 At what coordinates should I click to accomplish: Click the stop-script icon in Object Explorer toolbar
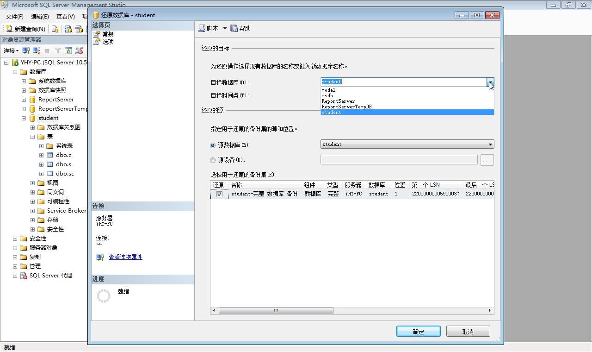coord(79,50)
